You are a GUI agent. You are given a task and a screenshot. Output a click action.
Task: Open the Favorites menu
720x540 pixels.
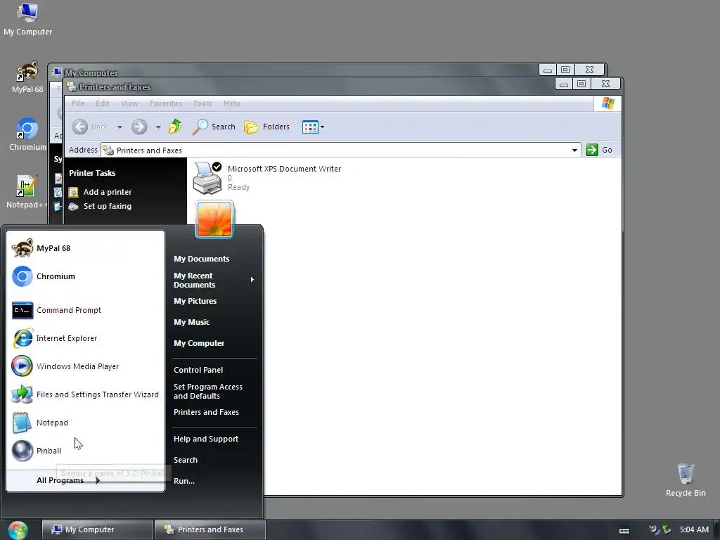tap(166, 104)
